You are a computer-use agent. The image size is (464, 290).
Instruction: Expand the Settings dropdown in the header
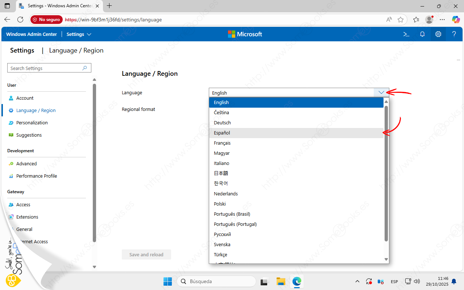[79, 34]
